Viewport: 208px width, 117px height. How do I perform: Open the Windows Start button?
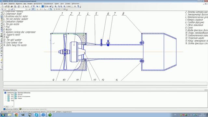pyautogui.click(x=3, y=115)
